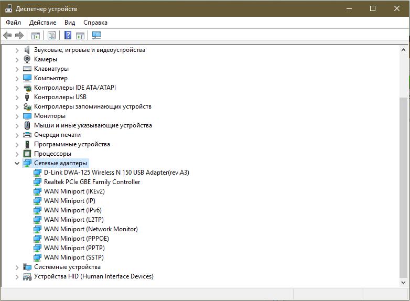Expand Контроллеры IDE ATA/ATAPI node
Screen dimensions: 410x301
pyautogui.click(x=17, y=88)
